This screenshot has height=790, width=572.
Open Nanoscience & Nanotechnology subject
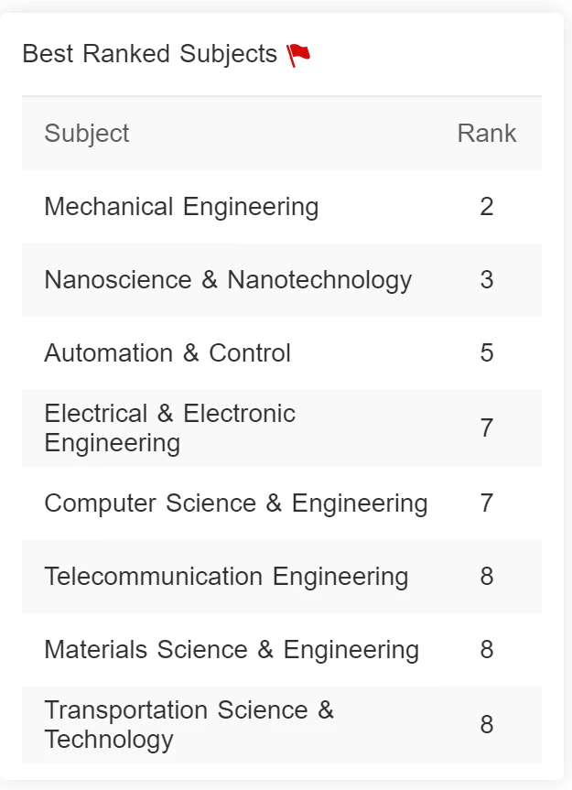(228, 279)
